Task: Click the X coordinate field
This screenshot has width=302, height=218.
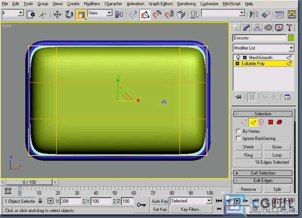Action: [x=71, y=201]
